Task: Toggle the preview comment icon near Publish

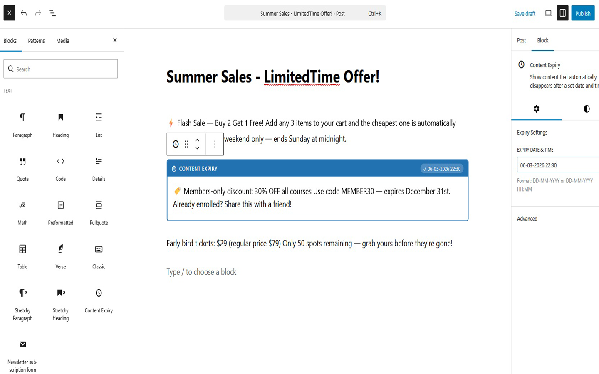Action: pos(548,13)
